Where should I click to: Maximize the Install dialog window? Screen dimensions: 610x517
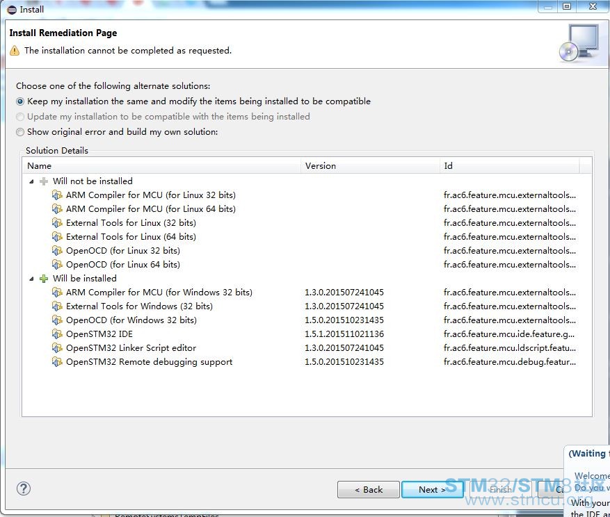point(567,6)
